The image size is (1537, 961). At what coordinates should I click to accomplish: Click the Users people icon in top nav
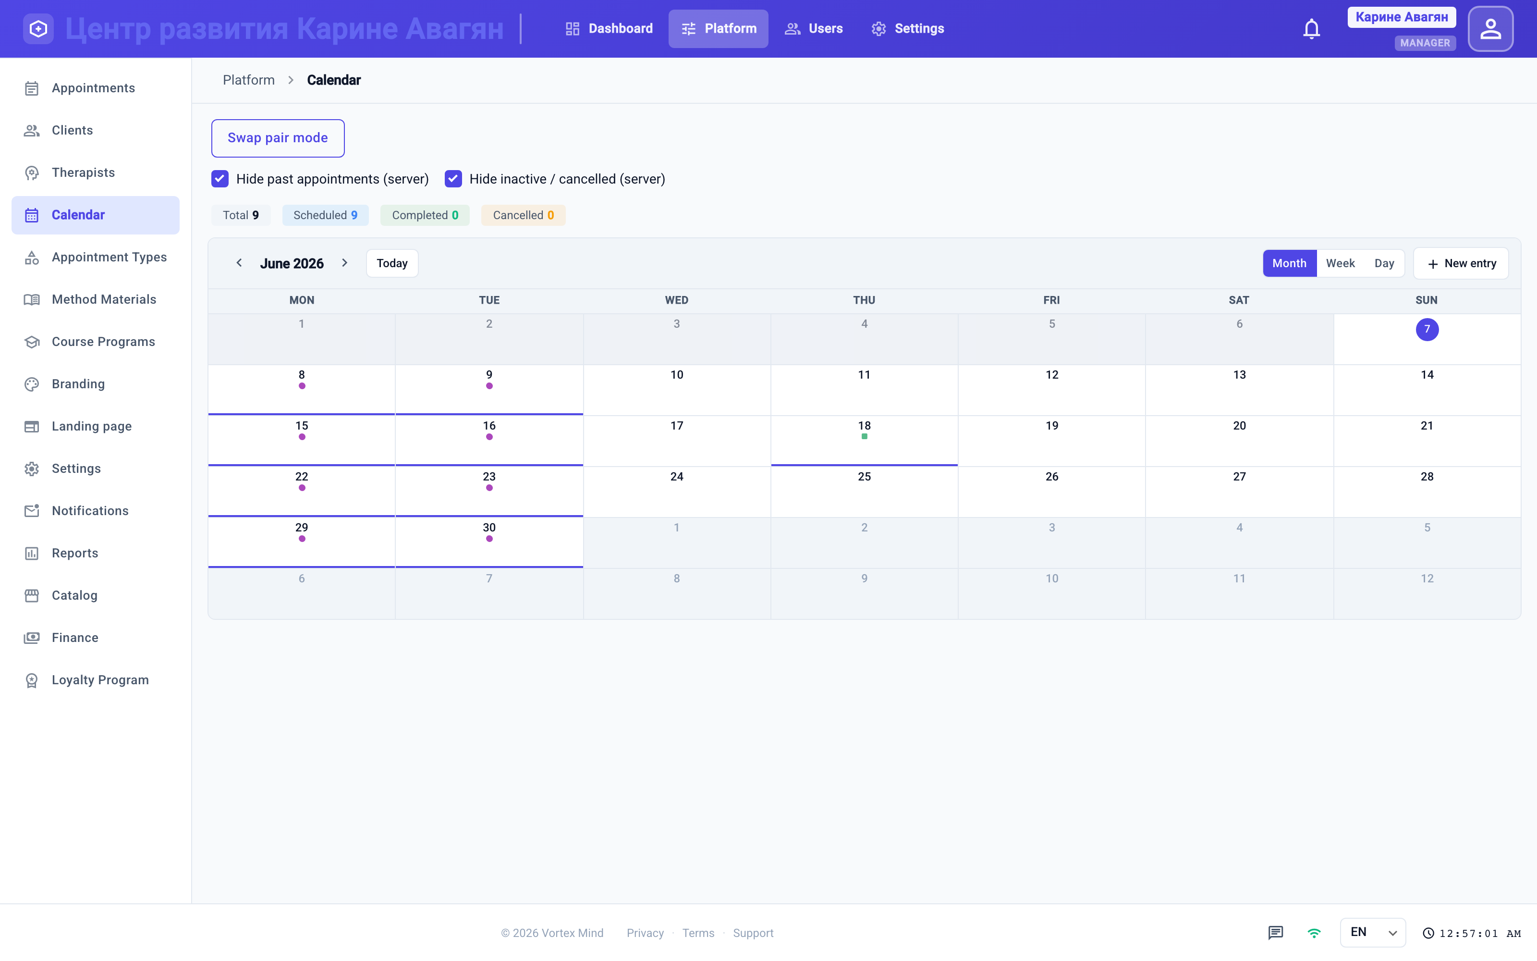click(792, 29)
